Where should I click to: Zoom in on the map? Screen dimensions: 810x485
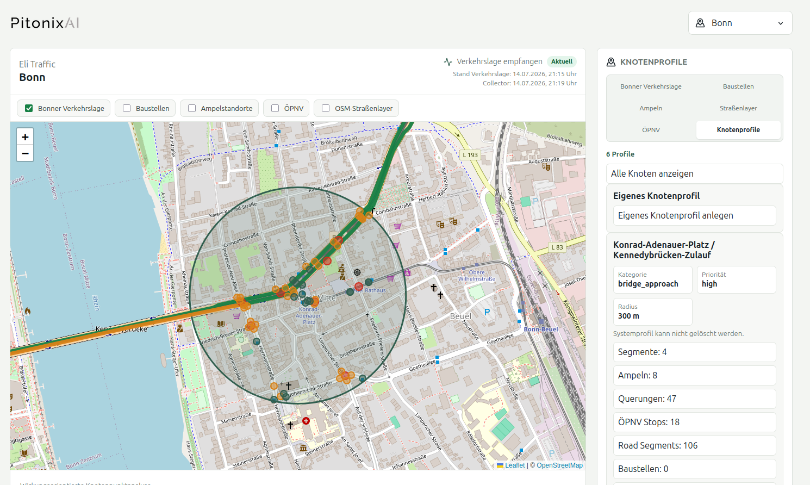pyautogui.click(x=25, y=137)
